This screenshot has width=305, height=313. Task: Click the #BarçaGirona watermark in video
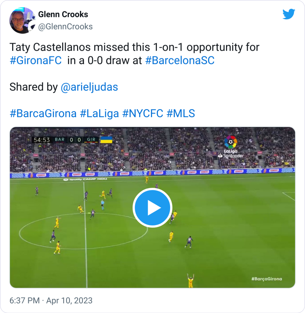click(x=267, y=279)
